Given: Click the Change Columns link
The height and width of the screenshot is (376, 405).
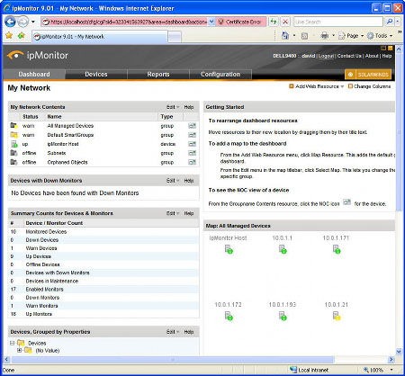Looking at the screenshot, I should pyautogui.click(x=370, y=86).
